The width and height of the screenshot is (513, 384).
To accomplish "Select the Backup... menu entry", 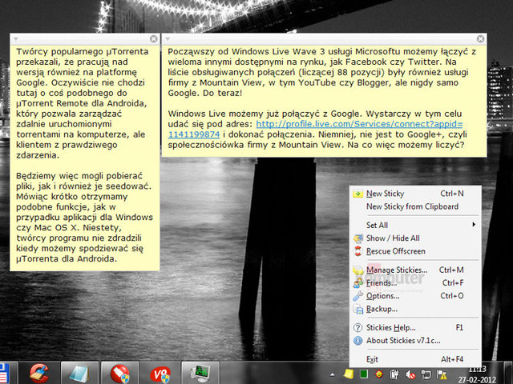I will point(415,309).
